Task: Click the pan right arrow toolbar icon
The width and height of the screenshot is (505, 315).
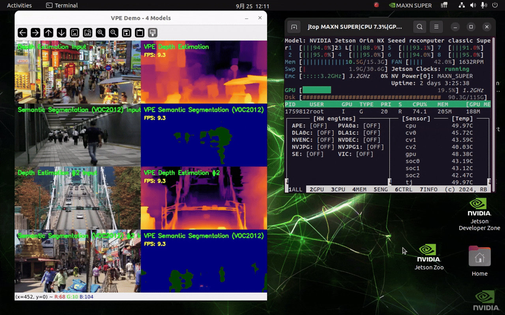Action: (x=36, y=33)
